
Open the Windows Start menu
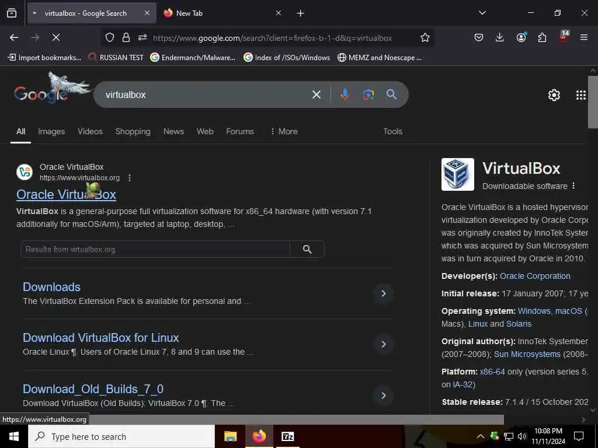pos(14,436)
